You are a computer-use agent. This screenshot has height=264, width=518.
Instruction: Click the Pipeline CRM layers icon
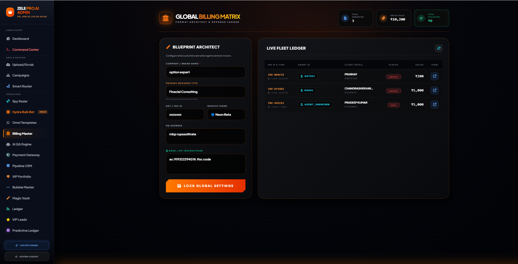[x=8, y=166]
